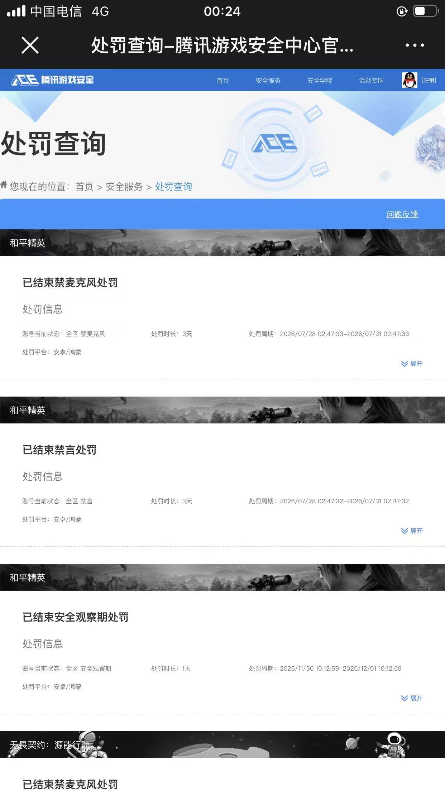Open the 首页 navigation tab
The image size is (445, 791).
tap(223, 80)
